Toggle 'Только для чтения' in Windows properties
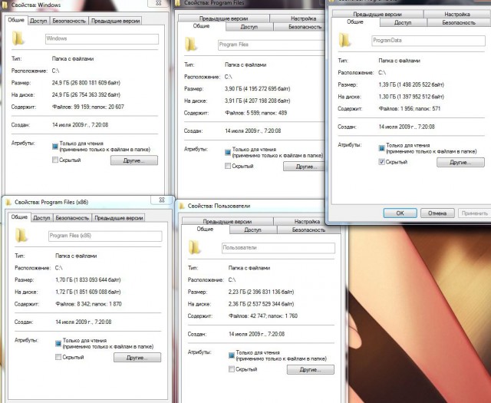Screen dimensions: 491x403 tap(55, 147)
